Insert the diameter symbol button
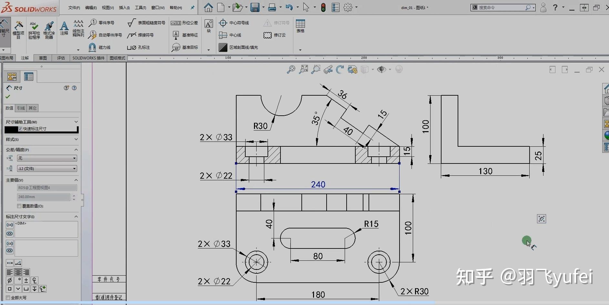Image resolution: width=609 pixels, height=305 pixels. (x=10, y=280)
